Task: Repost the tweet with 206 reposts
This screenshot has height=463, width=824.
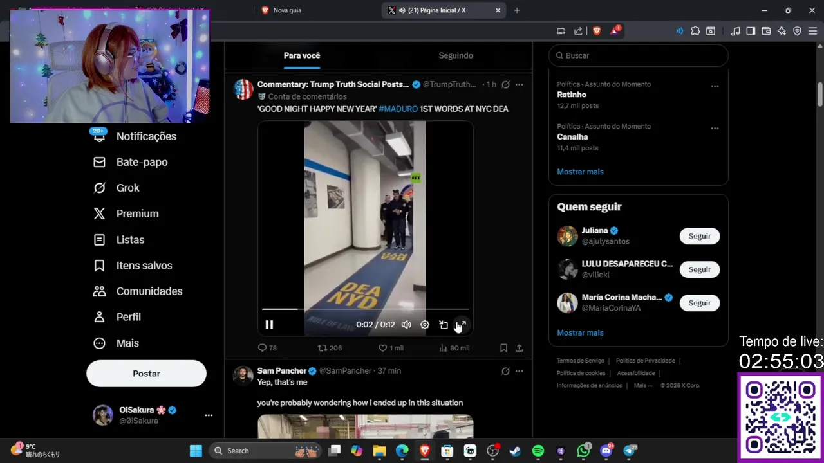Action: pos(330,348)
